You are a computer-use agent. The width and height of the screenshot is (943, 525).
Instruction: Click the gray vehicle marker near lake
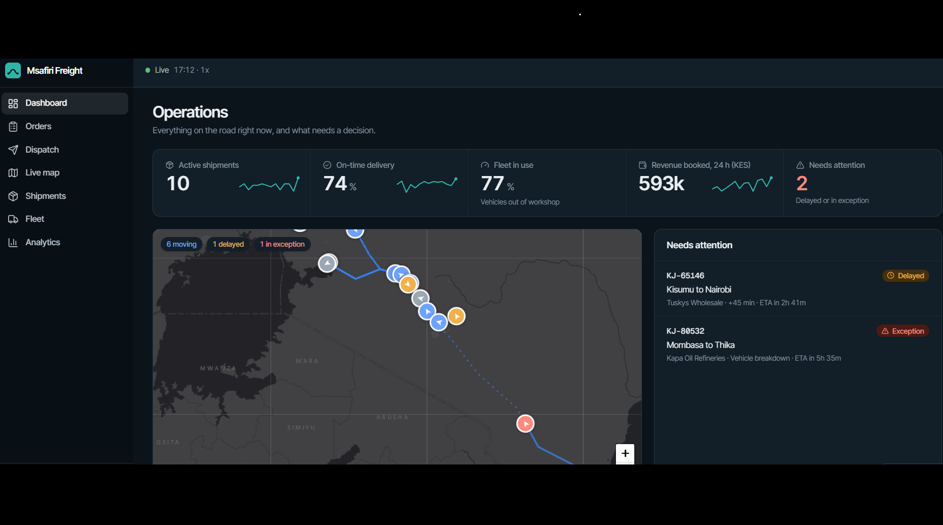(328, 263)
